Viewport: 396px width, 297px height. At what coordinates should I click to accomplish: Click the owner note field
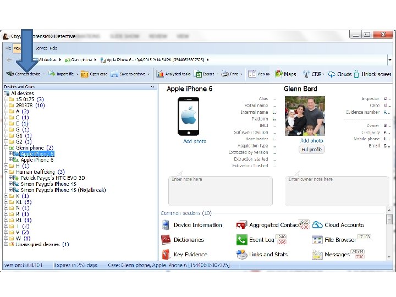[x=337, y=191]
